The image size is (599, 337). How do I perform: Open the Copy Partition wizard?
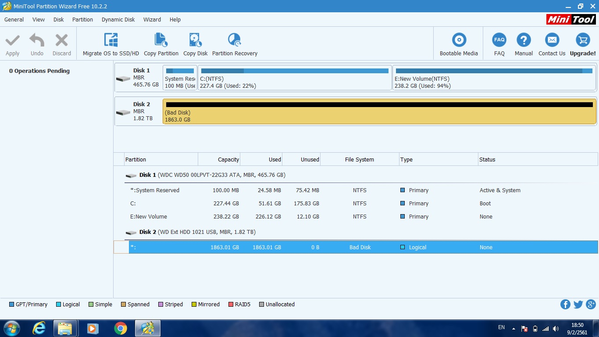point(161,44)
